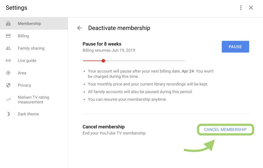Open the Family sharing section
The width and height of the screenshot is (263, 168).
(34, 48)
